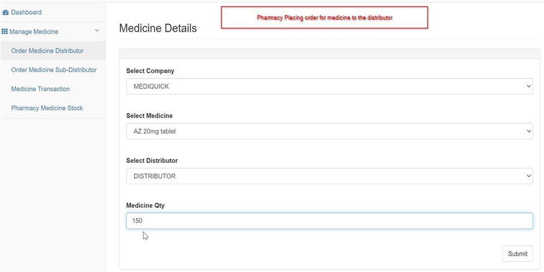Open the Select Distributor dropdown
This screenshot has width=544, height=272.
coord(329,176)
